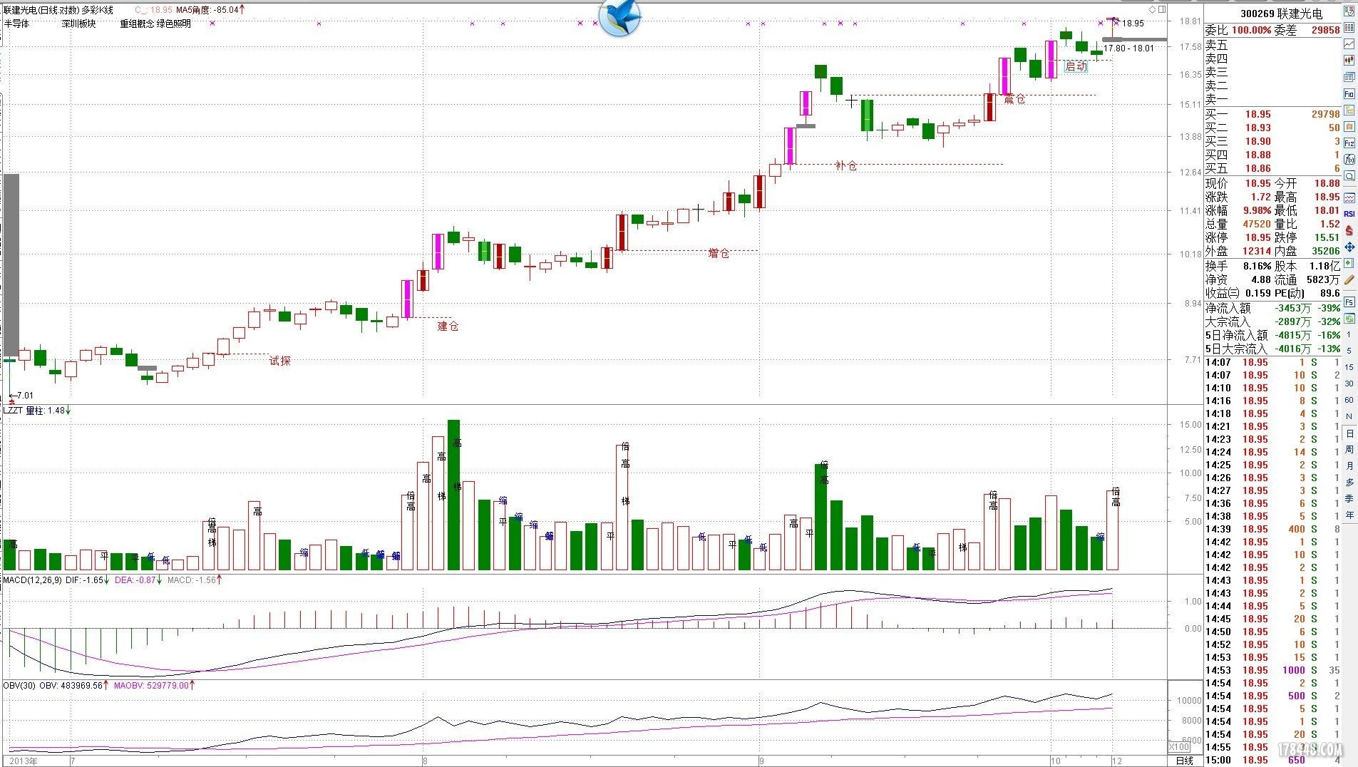This screenshot has height=767, width=1358.
Task: Click the OBV(30) indicator label
Action: (19, 685)
